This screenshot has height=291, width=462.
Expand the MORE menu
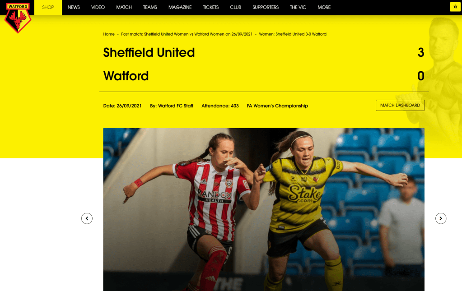[324, 7]
